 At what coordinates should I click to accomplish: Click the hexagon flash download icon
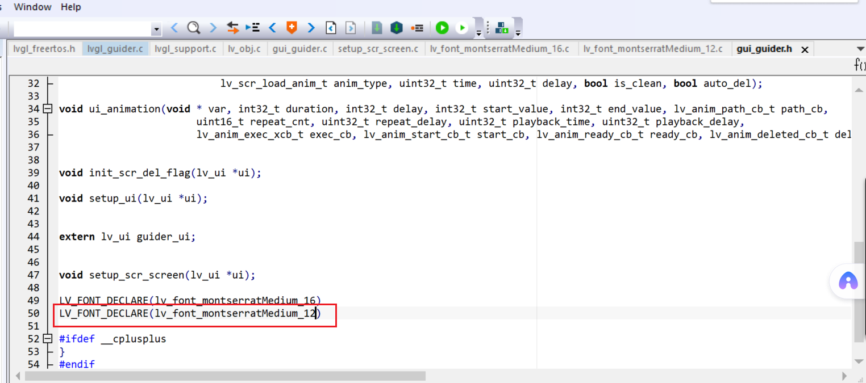[x=396, y=27]
